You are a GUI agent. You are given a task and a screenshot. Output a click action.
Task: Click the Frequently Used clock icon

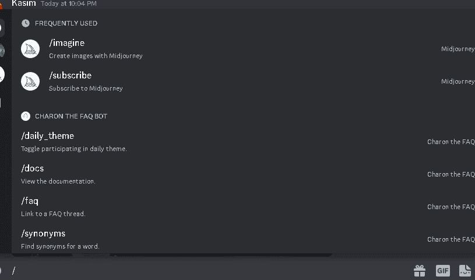tap(26, 23)
